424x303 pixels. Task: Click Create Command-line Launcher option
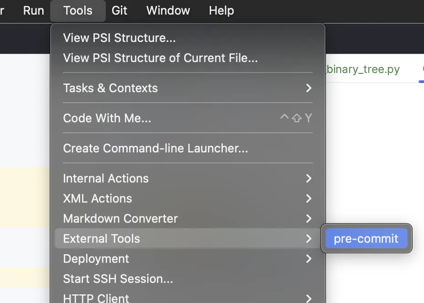(155, 148)
